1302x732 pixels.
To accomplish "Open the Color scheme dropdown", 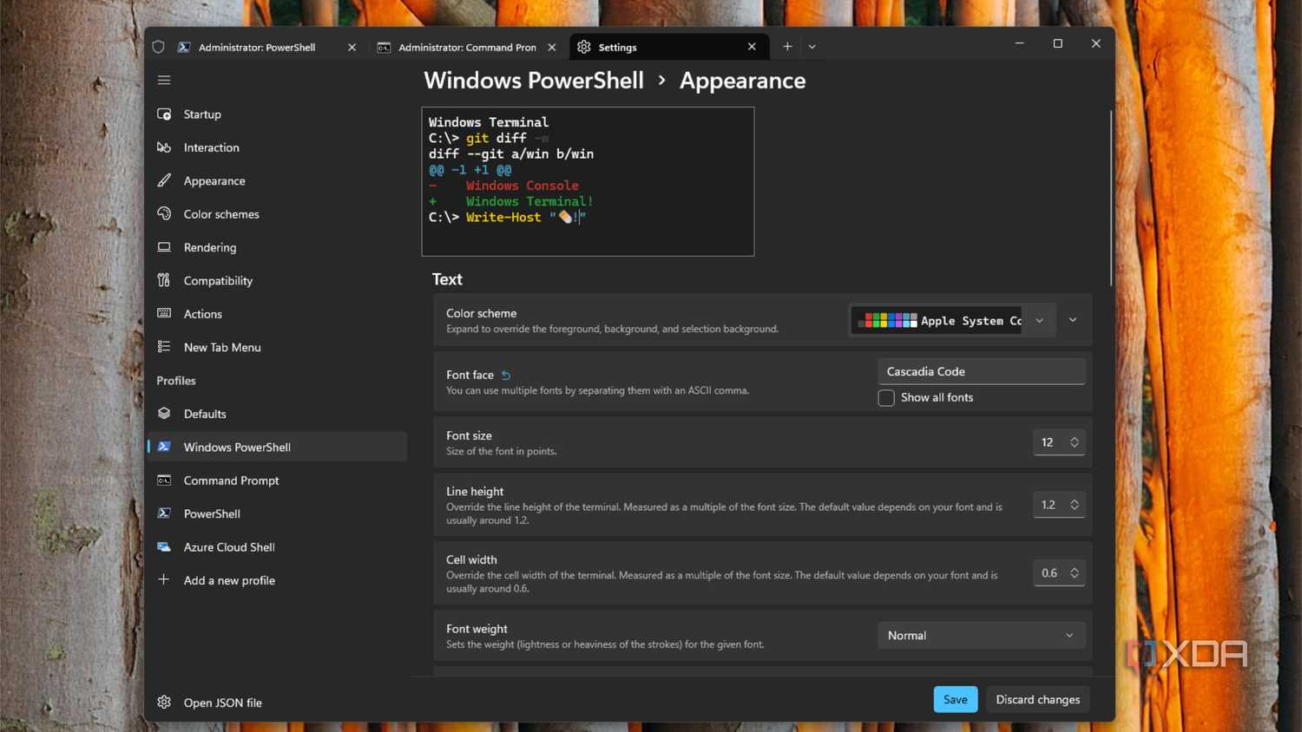I will (x=953, y=320).
